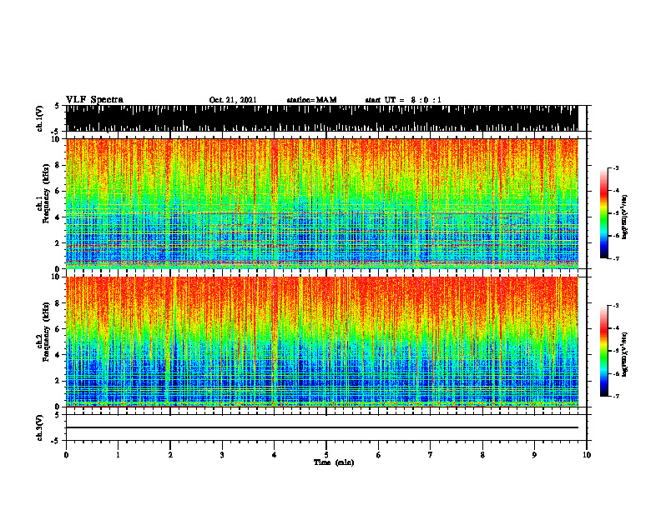Click the "5" tick on ch.3(V) axis
Viewport: 661px width, 510px height.
(x=57, y=415)
